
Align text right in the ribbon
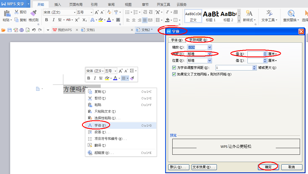click(x=140, y=20)
